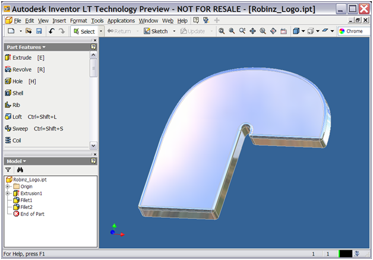Click the Redo arrow
Image resolution: width=373 pixels, height=260 pixels.
coord(62,31)
